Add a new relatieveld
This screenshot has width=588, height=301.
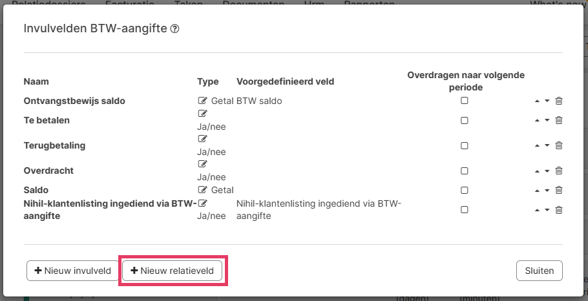(x=173, y=271)
